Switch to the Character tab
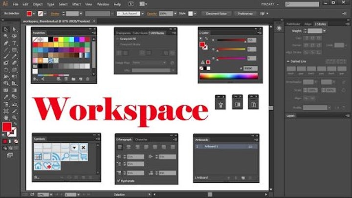Screen dimensions: 352x198 coord(141,139)
